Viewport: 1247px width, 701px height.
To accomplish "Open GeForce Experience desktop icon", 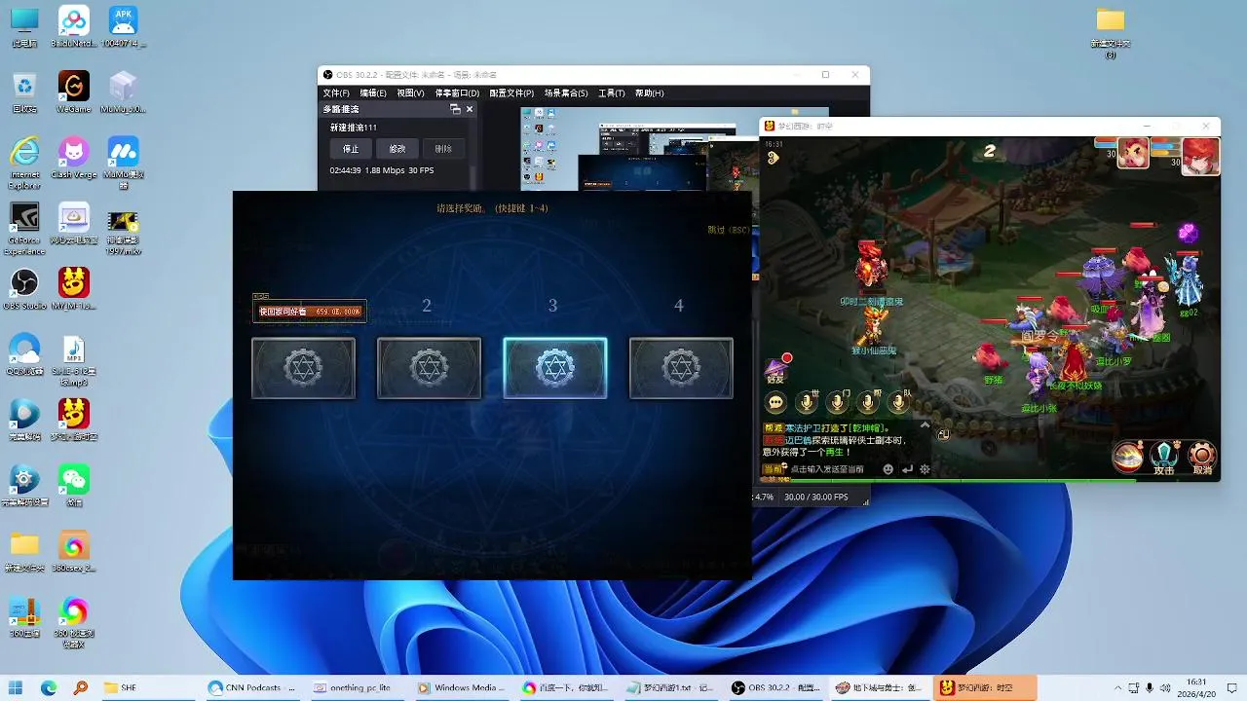I will 24,228.
